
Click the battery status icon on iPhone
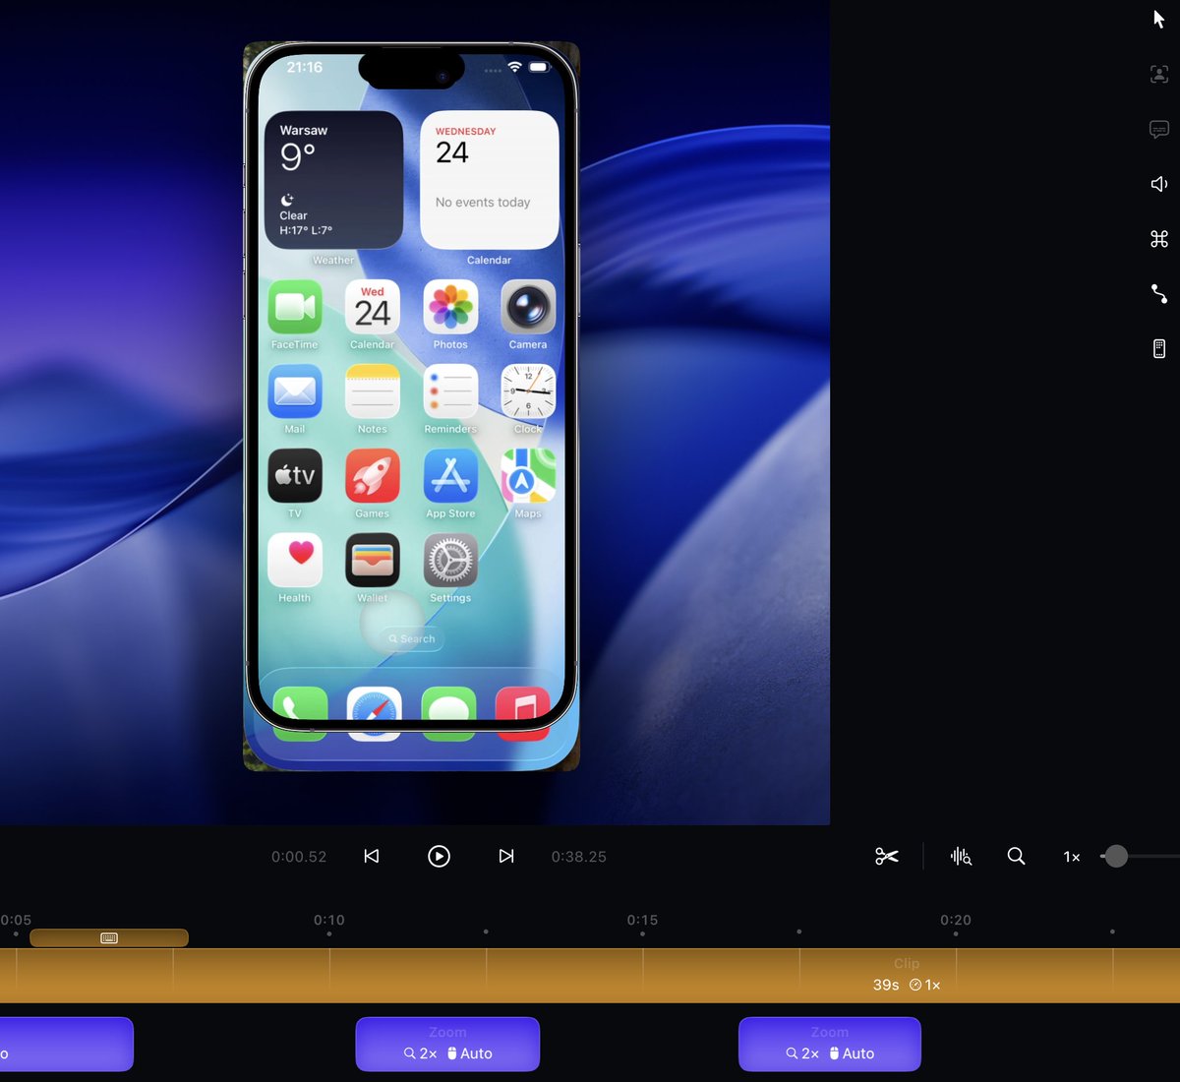coord(539,67)
